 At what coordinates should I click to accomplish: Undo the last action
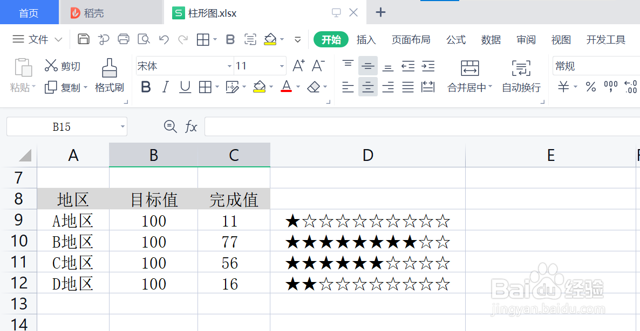tap(165, 39)
